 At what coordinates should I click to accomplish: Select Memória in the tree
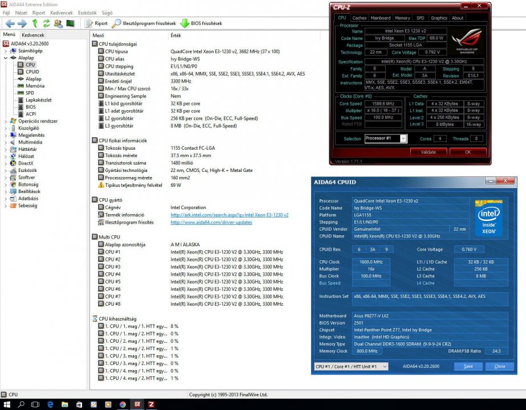coord(31,86)
